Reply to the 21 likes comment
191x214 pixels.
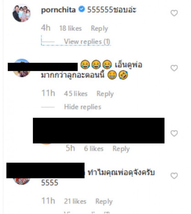coord(104,201)
